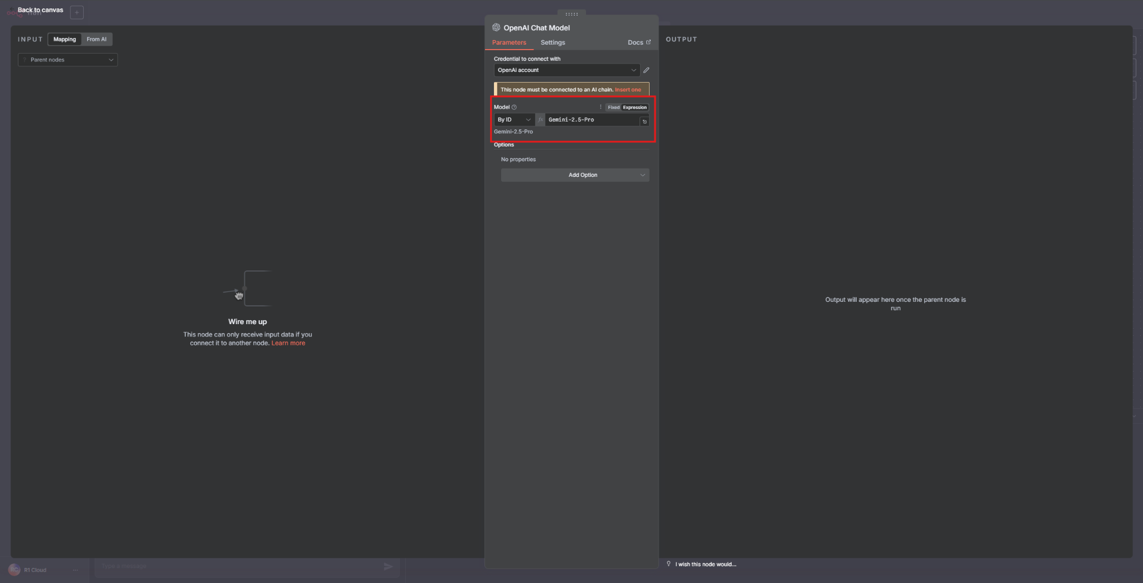This screenshot has height=583, width=1143.
Task: Expand the Add Option dropdown
Action: pos(575,175)
